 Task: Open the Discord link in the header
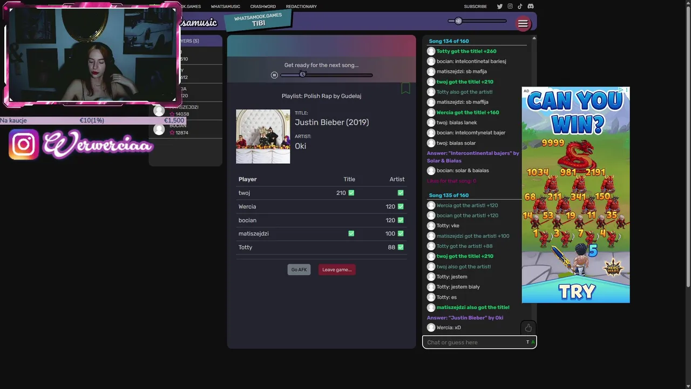pyautogui.click(x=531, y=6)
